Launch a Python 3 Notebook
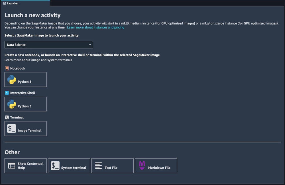This screenshot has height=185, width=285. click(25, 80)
